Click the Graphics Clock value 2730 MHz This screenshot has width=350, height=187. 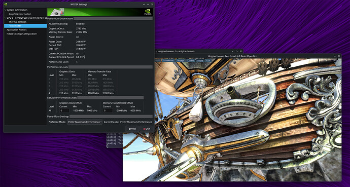pos(81,28)
